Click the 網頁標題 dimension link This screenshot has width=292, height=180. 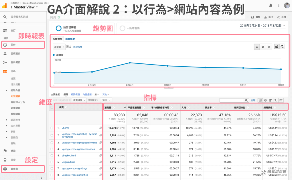tap(75, 95)
